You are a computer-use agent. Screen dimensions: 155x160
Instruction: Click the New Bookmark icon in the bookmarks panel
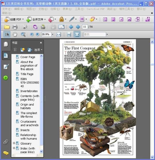(23, 50)
